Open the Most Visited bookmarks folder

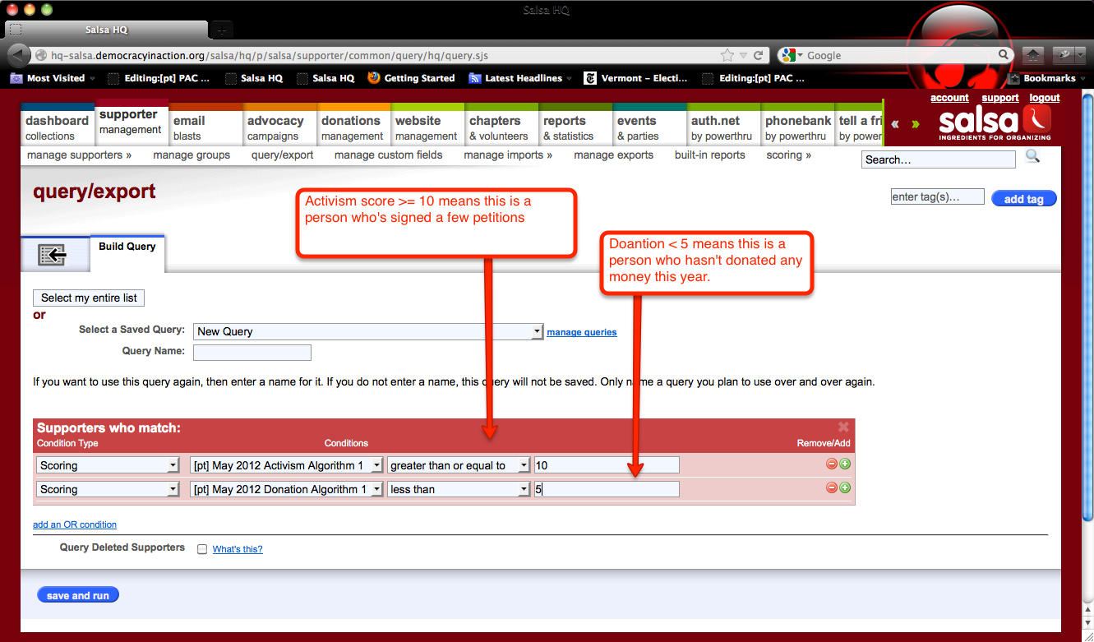point(53,78)
